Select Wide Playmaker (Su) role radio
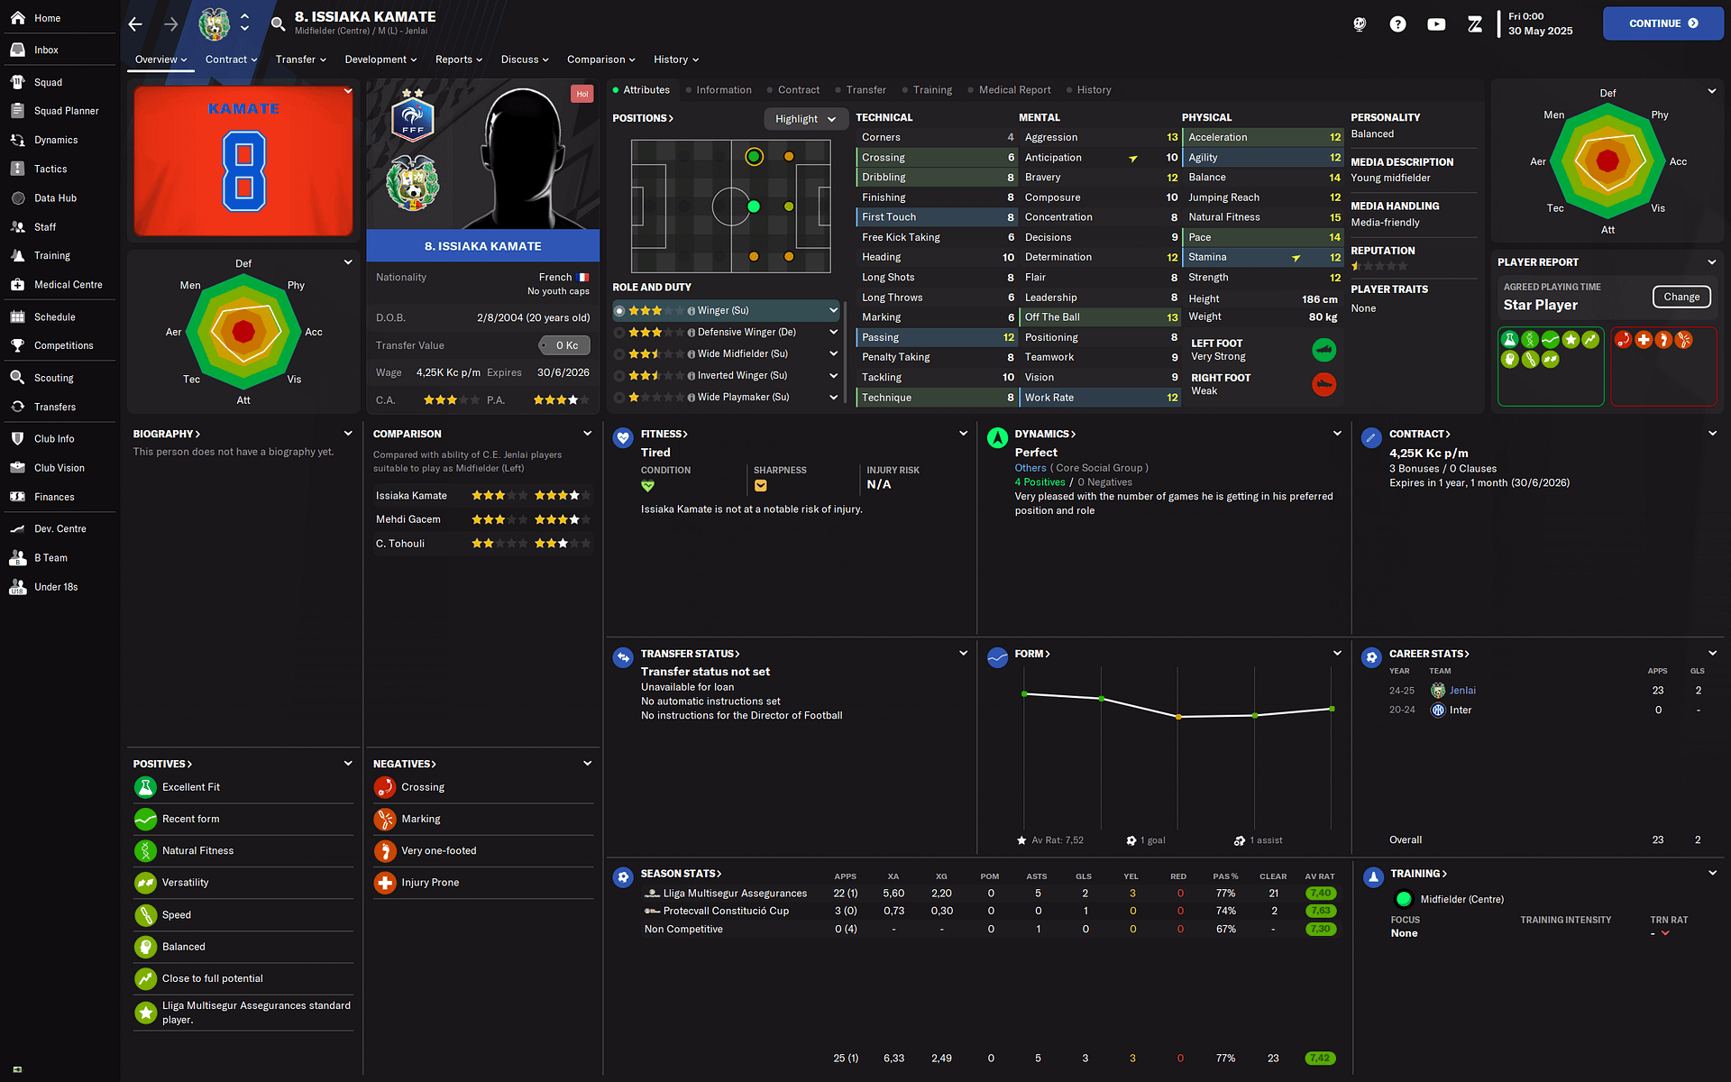 (x=619, y=398)
